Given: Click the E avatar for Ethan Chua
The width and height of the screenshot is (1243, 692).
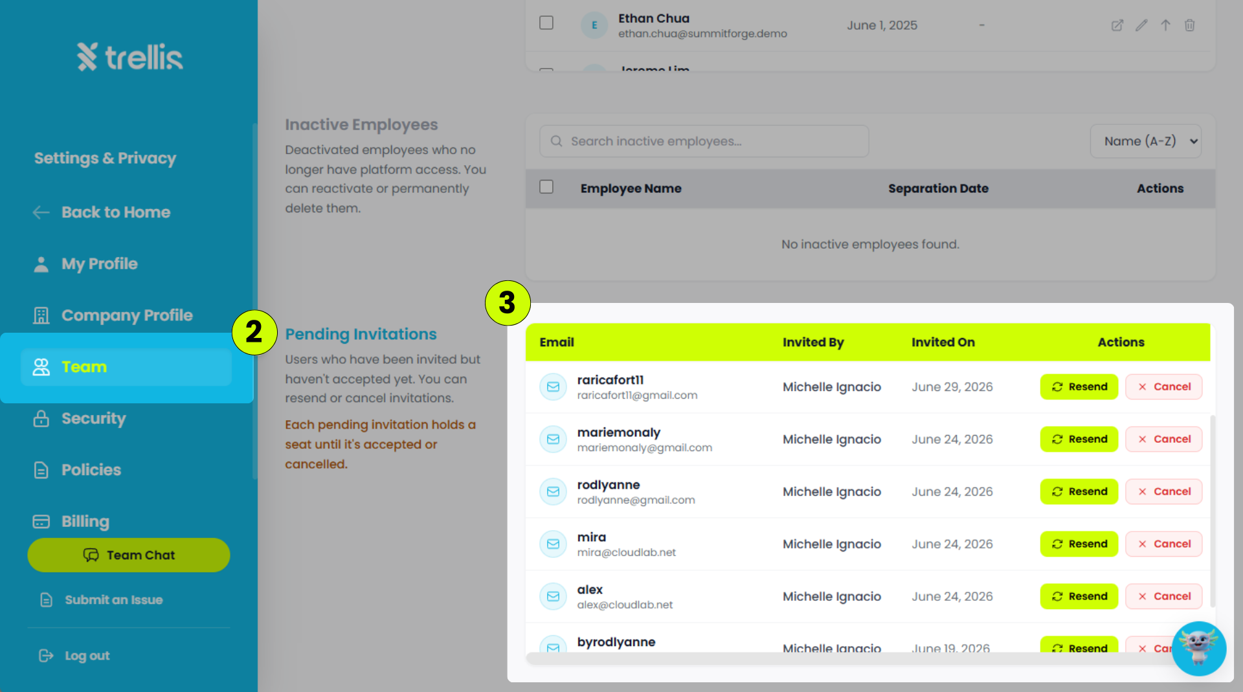Looking at the screenshot, I should click(x=594, y=25).
